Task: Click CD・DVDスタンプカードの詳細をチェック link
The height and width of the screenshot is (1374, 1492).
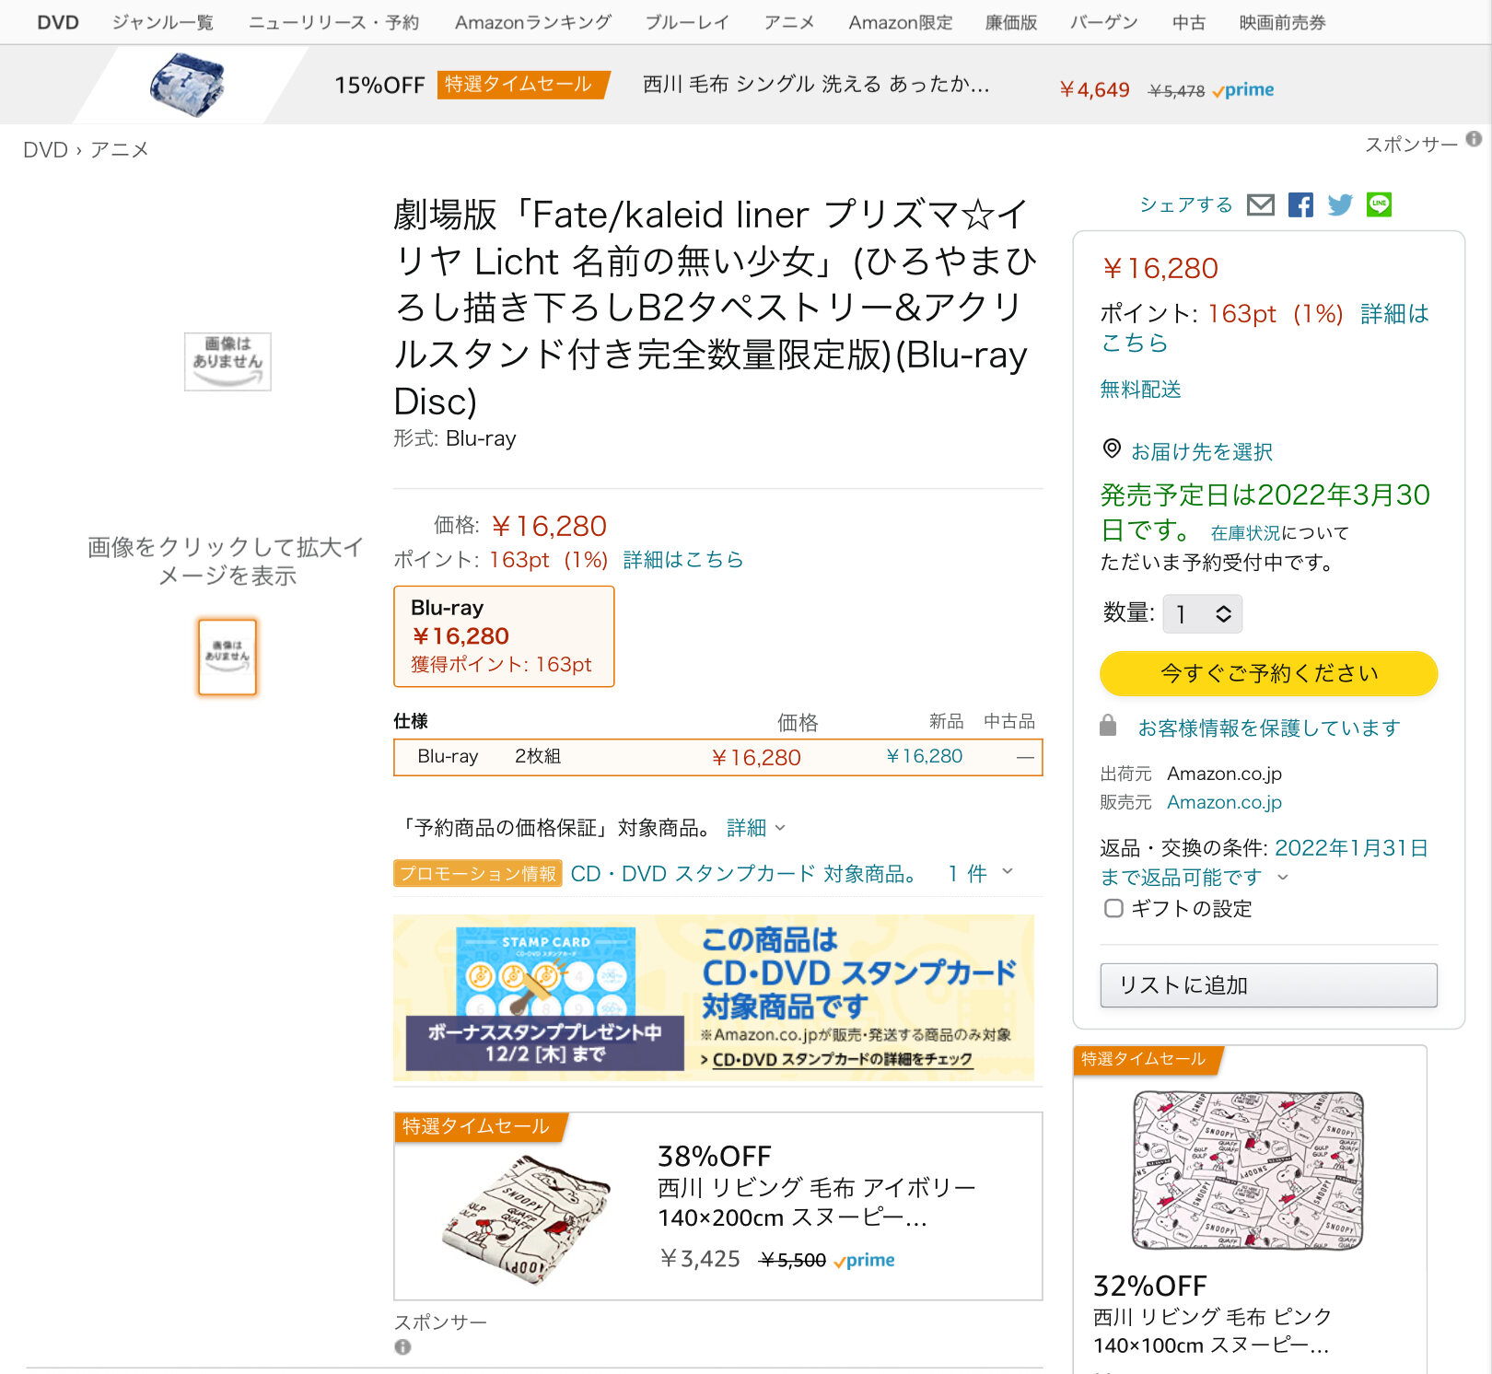Action: click(x=843, y=1060)
